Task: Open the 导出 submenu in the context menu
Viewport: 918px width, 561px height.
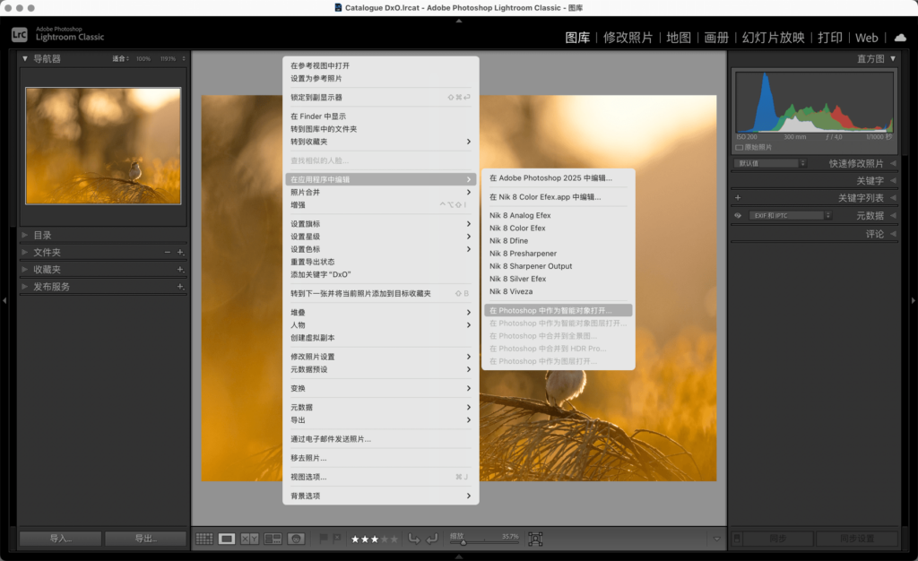Action: (380, 420)
